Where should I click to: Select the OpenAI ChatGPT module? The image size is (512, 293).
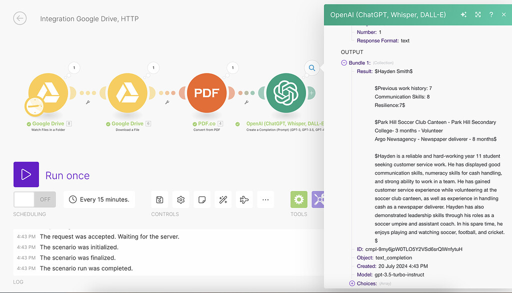point(285,93)
